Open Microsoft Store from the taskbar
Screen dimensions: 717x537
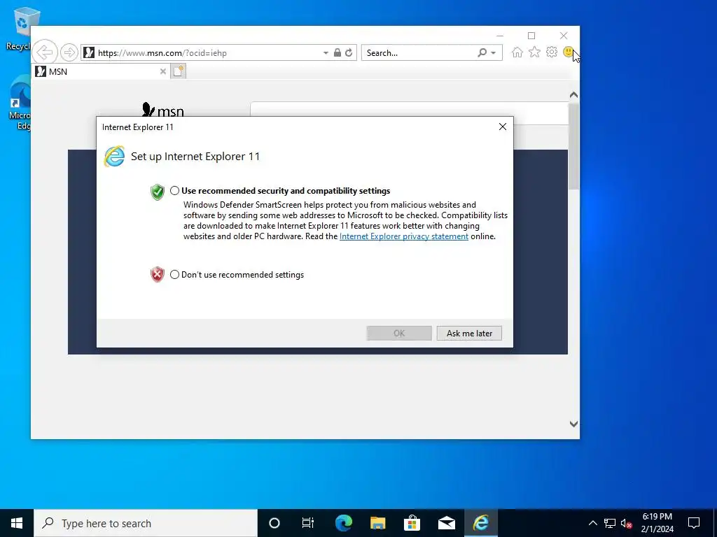412,523
